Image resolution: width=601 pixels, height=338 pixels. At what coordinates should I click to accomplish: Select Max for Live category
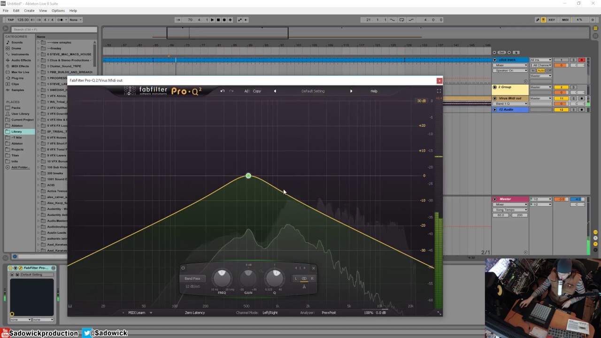20,72
